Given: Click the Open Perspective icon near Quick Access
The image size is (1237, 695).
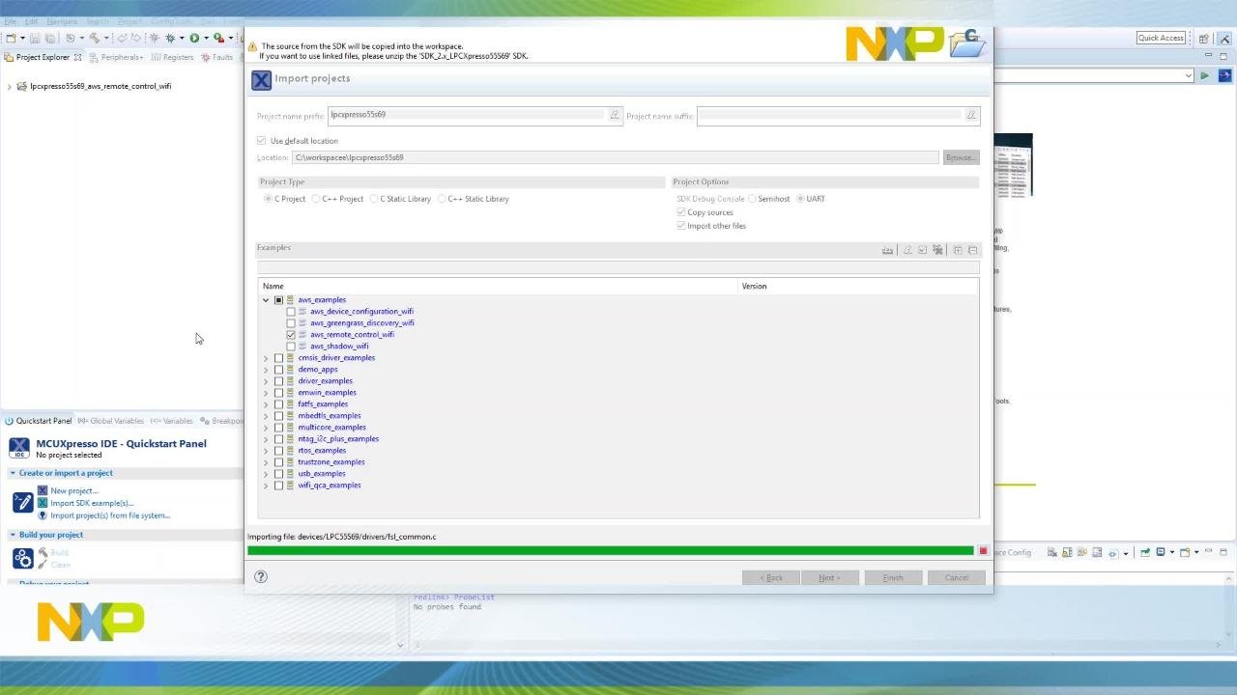Looking at the screenshot, I should [1204, 39].
